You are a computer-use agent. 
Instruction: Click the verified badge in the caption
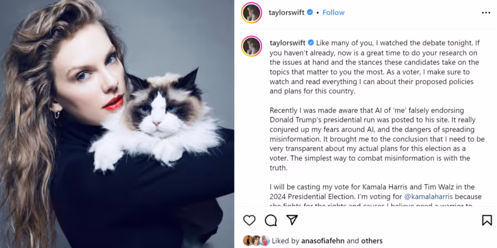pos(311,42)
